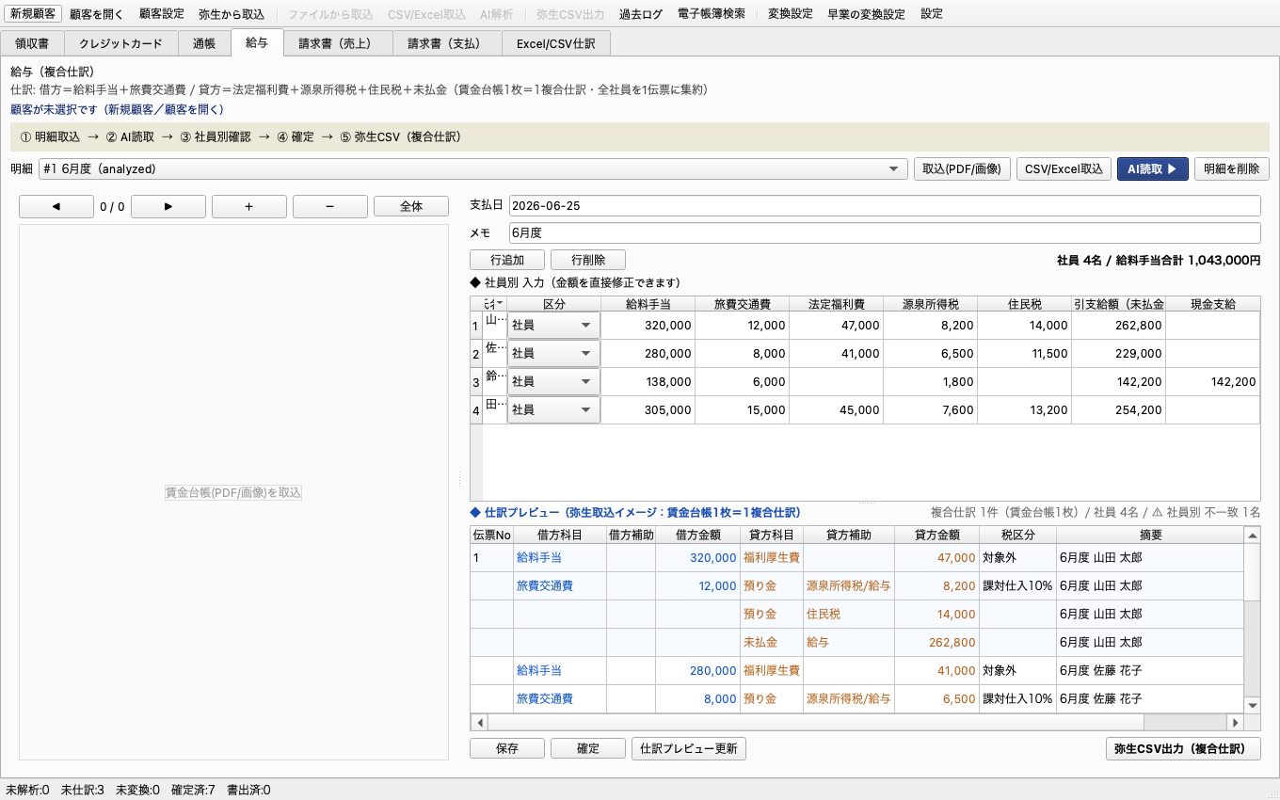This screenshot has height=800, width=1280.
Task: Click the 摘要 column header
Action: pyautogui.click(x=1150, y=535)
